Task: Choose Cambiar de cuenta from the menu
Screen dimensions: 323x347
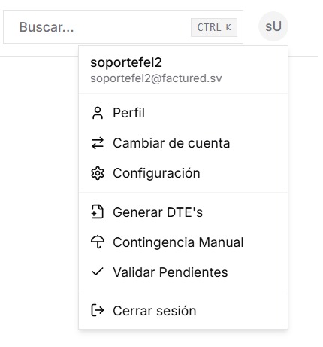Action: (x=183, y=143)
